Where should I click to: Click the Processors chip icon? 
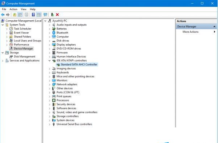click(54, 100)
